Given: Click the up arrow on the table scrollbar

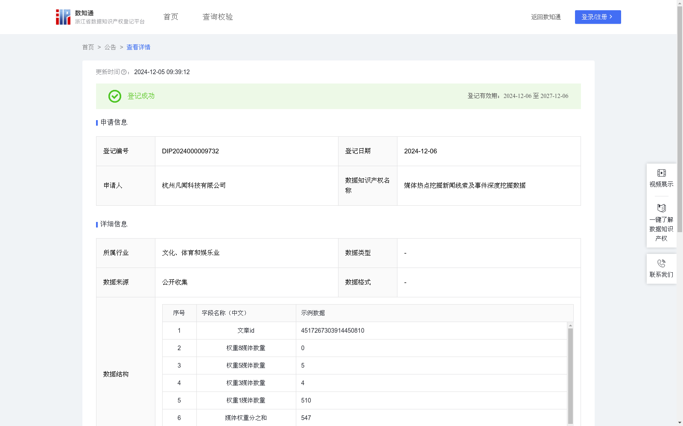Looking at the screenshot, I should pos(570,326).
